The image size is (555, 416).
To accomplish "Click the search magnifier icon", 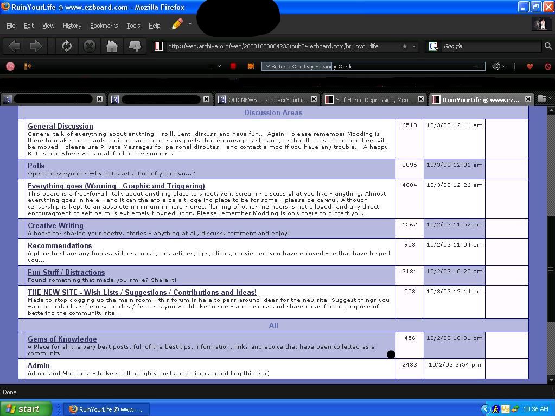I will [548, 47].
